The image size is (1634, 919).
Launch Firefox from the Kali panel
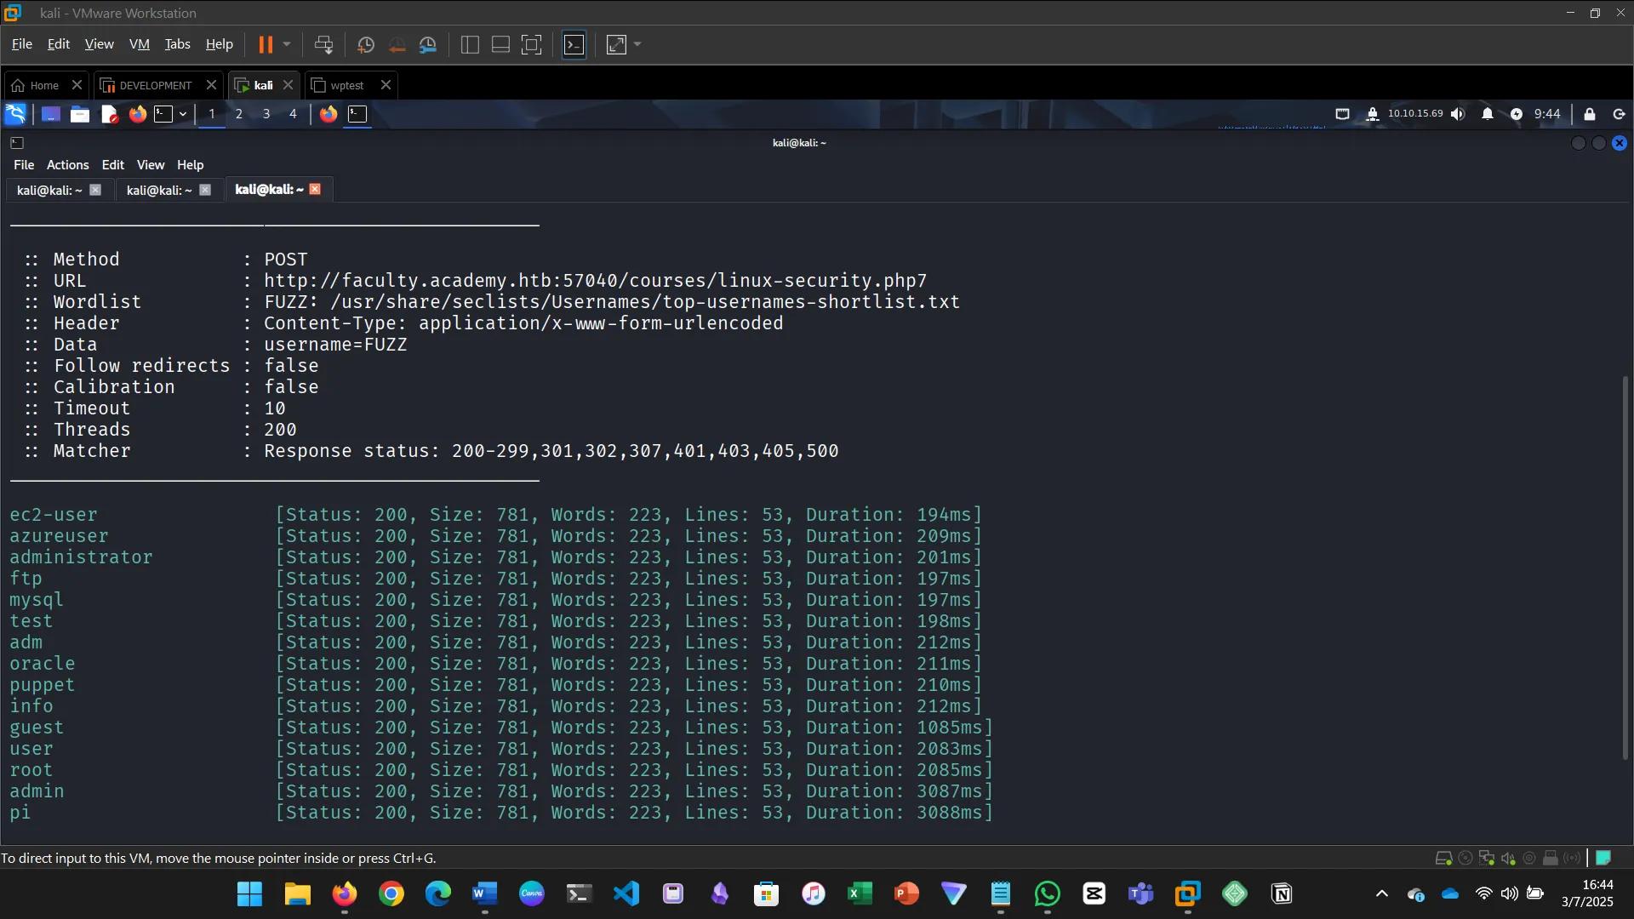tap(138, 113)
